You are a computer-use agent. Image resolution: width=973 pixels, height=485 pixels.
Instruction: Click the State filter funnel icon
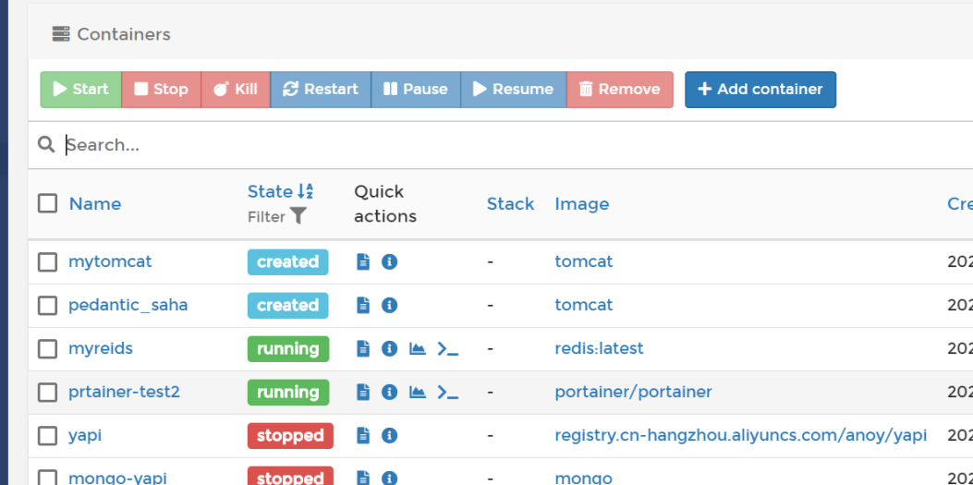coord(298,216)
